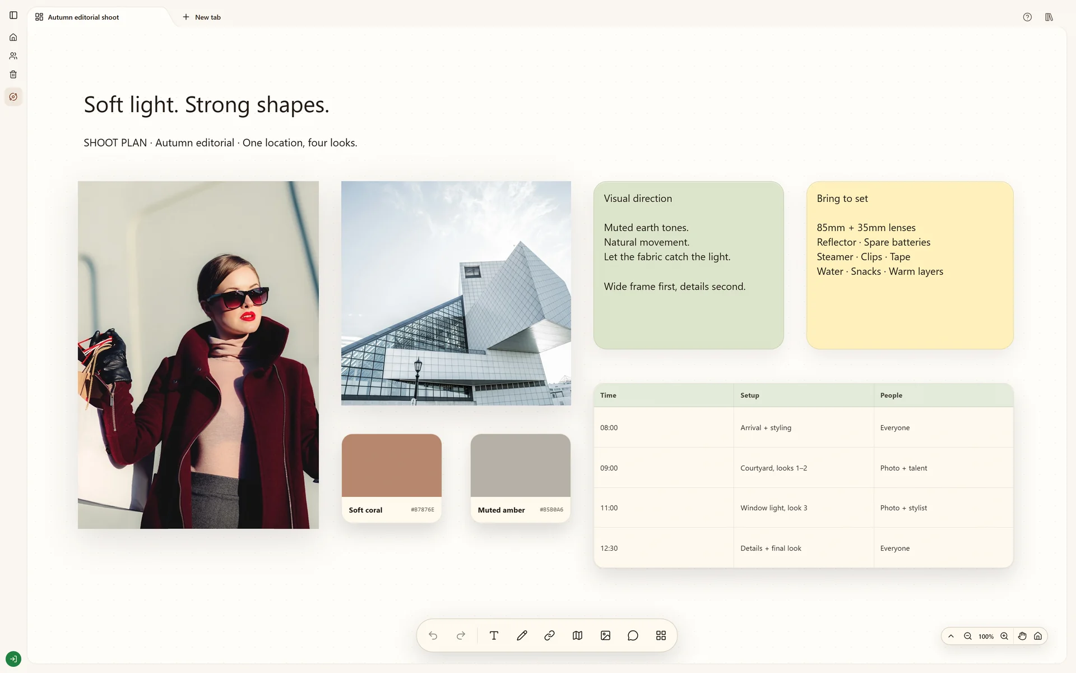Click the #B7876E hex code
Image resolution: width=1076 pixels, height=673 pixels.
tap(423, 510)
